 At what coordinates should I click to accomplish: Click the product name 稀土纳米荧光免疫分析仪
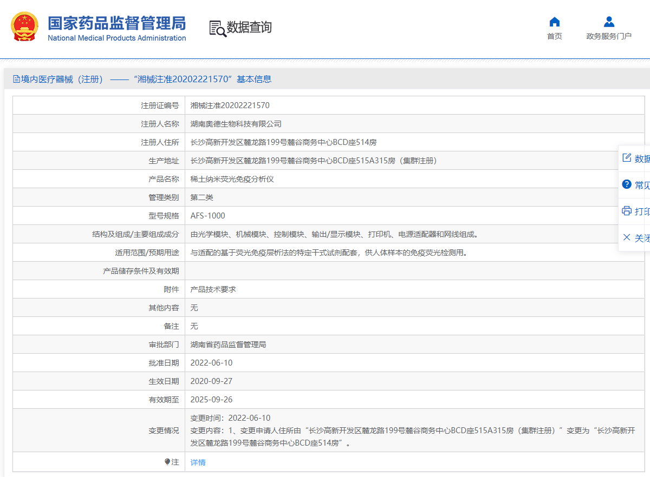(x=232, y=178)
